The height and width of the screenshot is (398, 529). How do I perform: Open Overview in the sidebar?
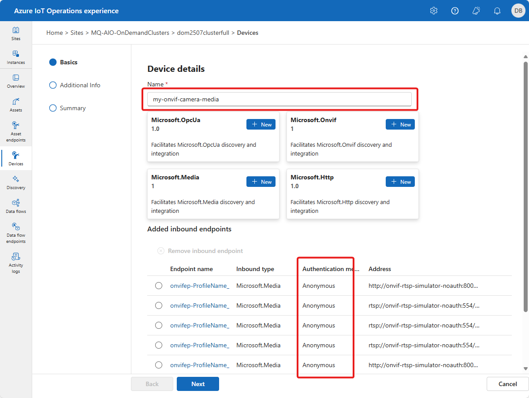16,81
